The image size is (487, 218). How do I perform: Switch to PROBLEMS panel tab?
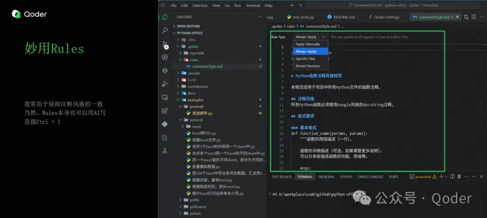(x=326, y=177)
